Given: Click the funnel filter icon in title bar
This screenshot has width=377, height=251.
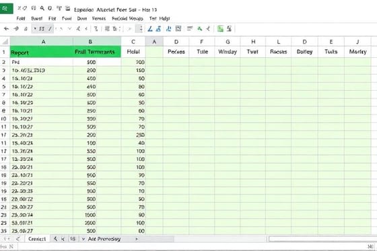Looking at the screenshot, I should [x=59, y=9].
